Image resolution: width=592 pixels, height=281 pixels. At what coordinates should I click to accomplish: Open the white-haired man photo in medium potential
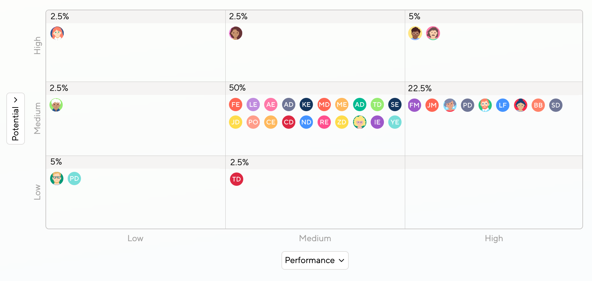click(56, 105)
